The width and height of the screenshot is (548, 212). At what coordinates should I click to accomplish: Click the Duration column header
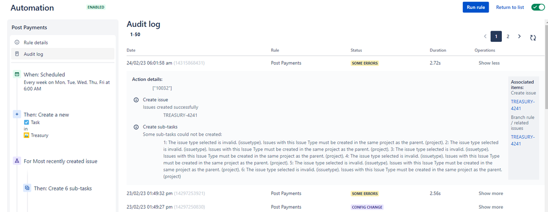click(438, 51)
